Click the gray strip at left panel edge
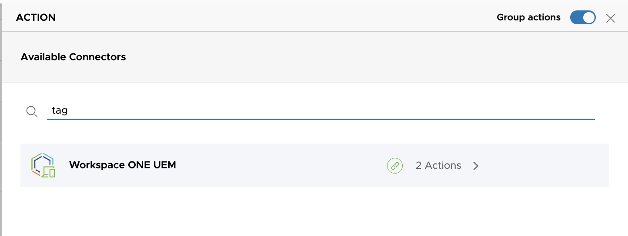This screenshot has height=236, width=628. click(1, 130)
